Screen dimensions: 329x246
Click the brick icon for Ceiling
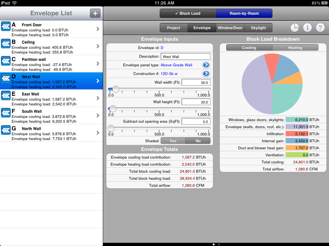6,44
